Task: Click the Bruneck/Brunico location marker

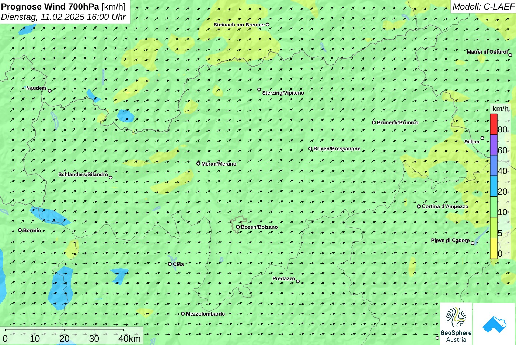Action: coord(374,122)
